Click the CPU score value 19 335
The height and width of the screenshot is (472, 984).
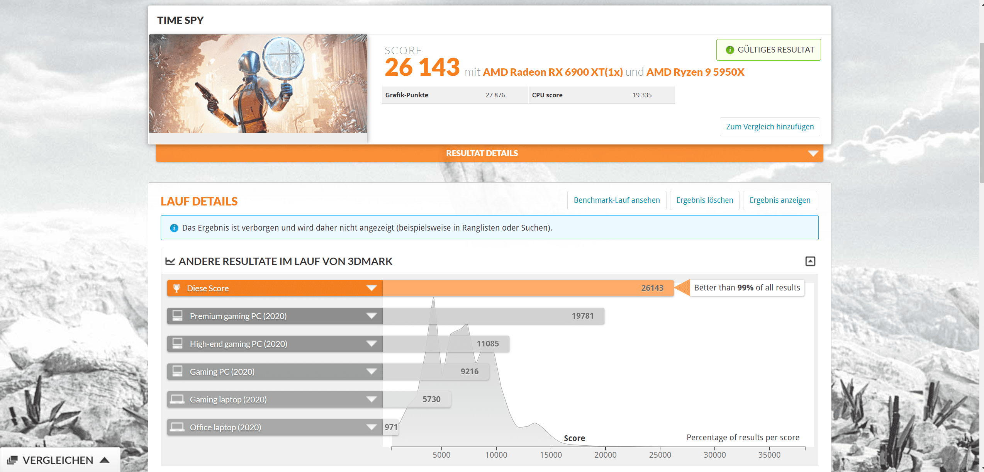pyautogui.click(x=642, y=95)
